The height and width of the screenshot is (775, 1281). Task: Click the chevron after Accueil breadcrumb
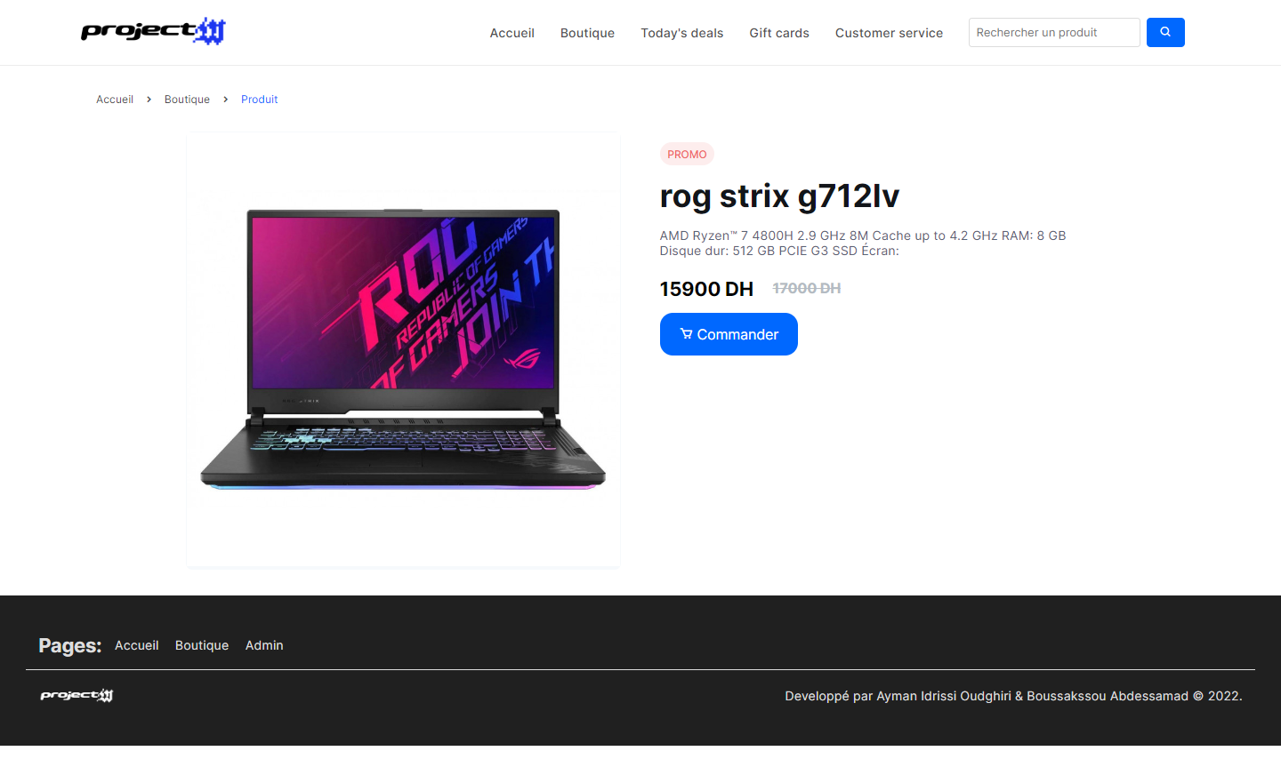coord(149,100)
